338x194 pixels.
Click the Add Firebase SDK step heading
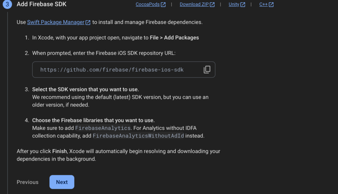pyautogui.click(x=42, y=4)
